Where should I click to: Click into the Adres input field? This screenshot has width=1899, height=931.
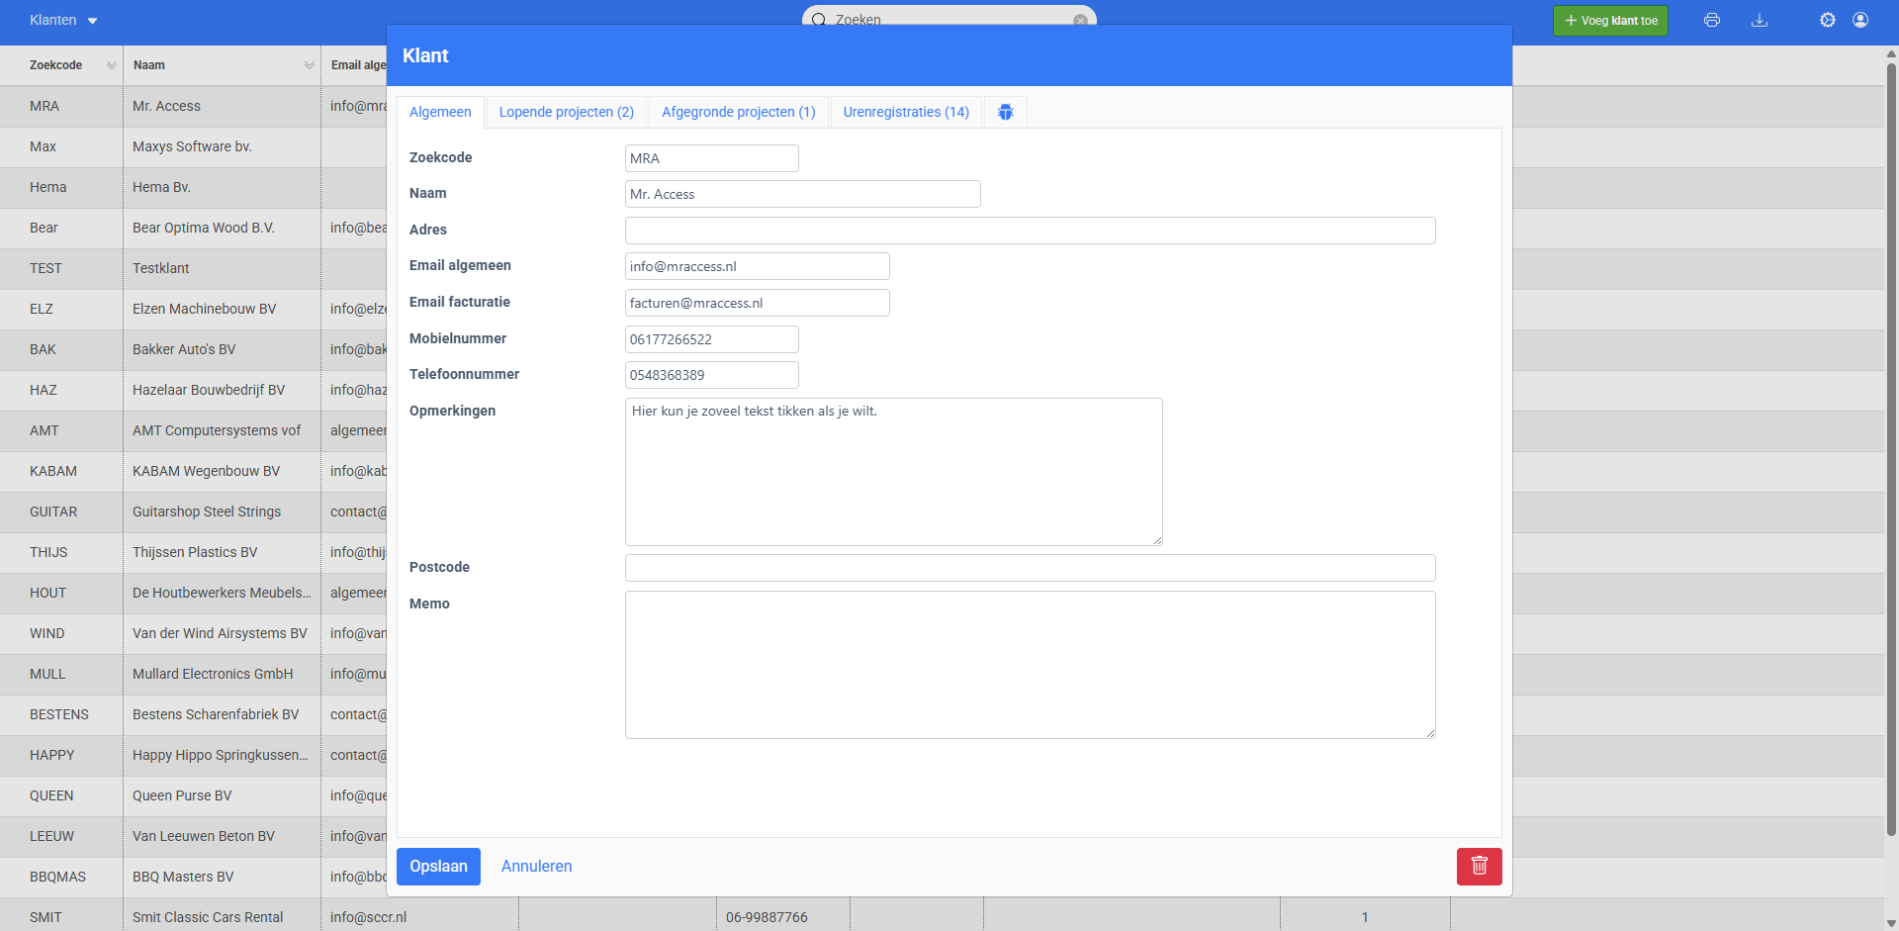pos(1030,231)
